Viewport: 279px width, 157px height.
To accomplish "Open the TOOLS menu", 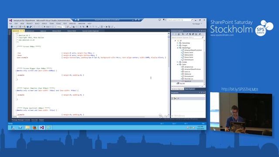I will point(58,24).
